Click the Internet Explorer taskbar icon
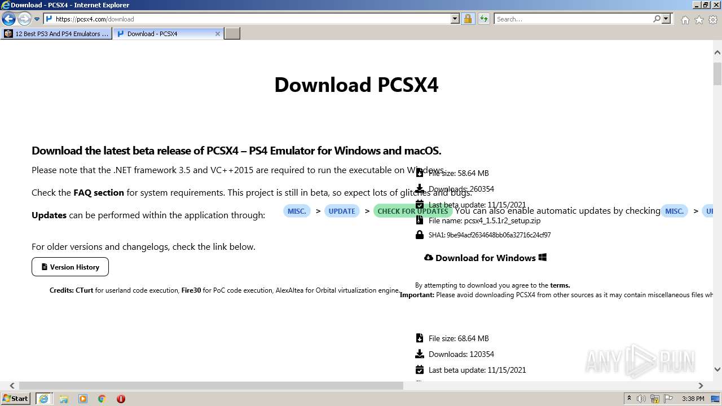722x406 pixels. click(43, 399)
